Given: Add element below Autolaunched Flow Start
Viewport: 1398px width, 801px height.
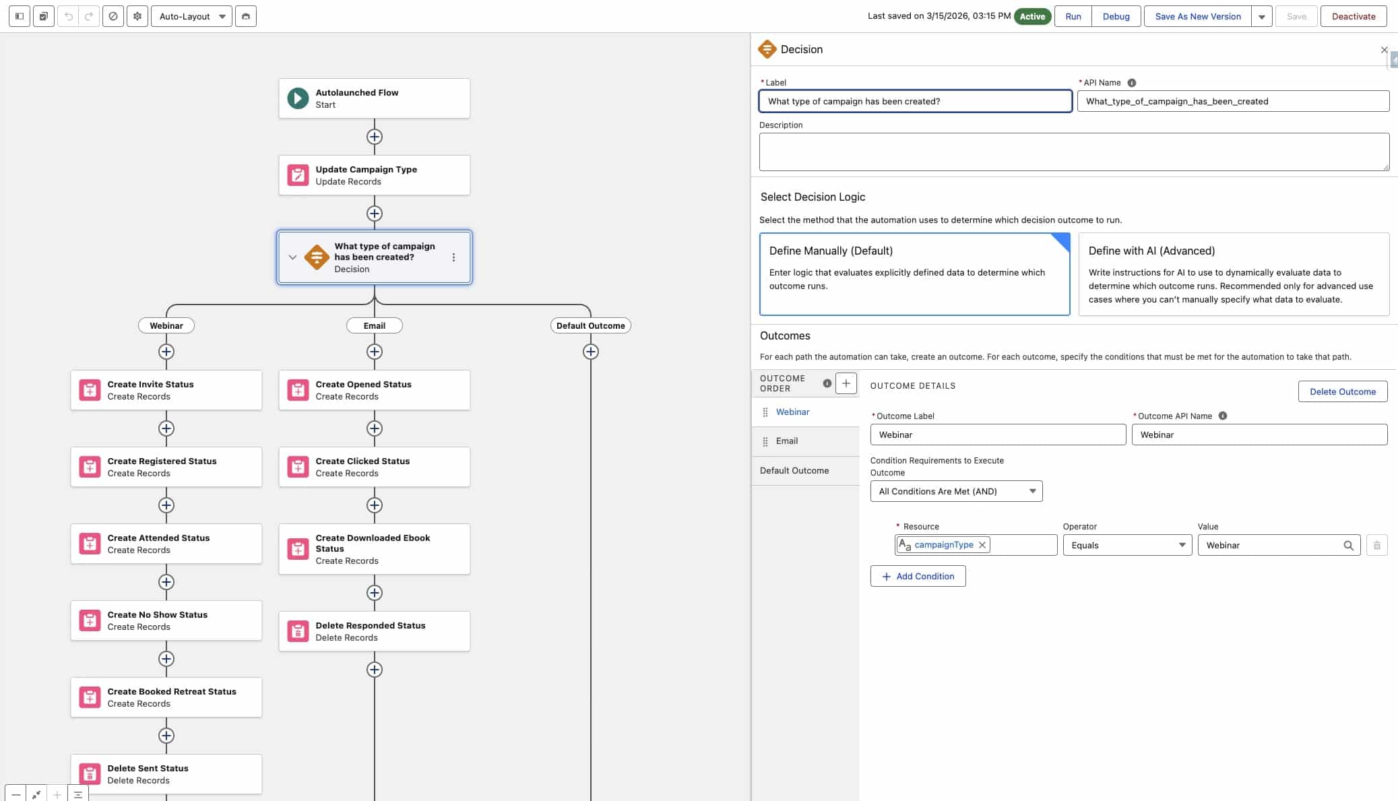Looking at the screenshot, I should (375, 137).
